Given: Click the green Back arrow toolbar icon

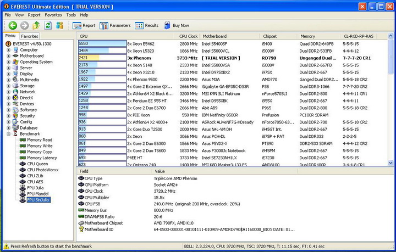Looking at the screenshot, I should 13,25.
